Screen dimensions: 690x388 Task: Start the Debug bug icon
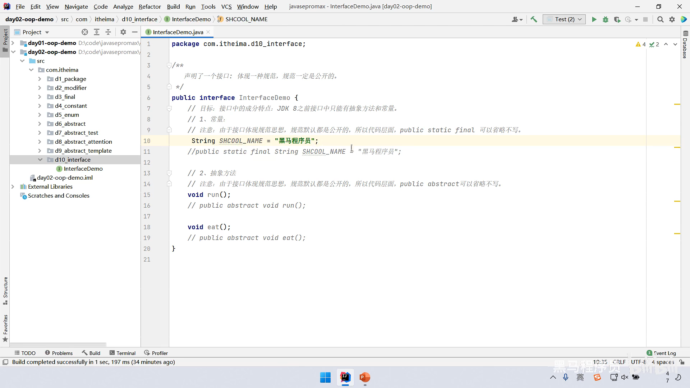606,19
